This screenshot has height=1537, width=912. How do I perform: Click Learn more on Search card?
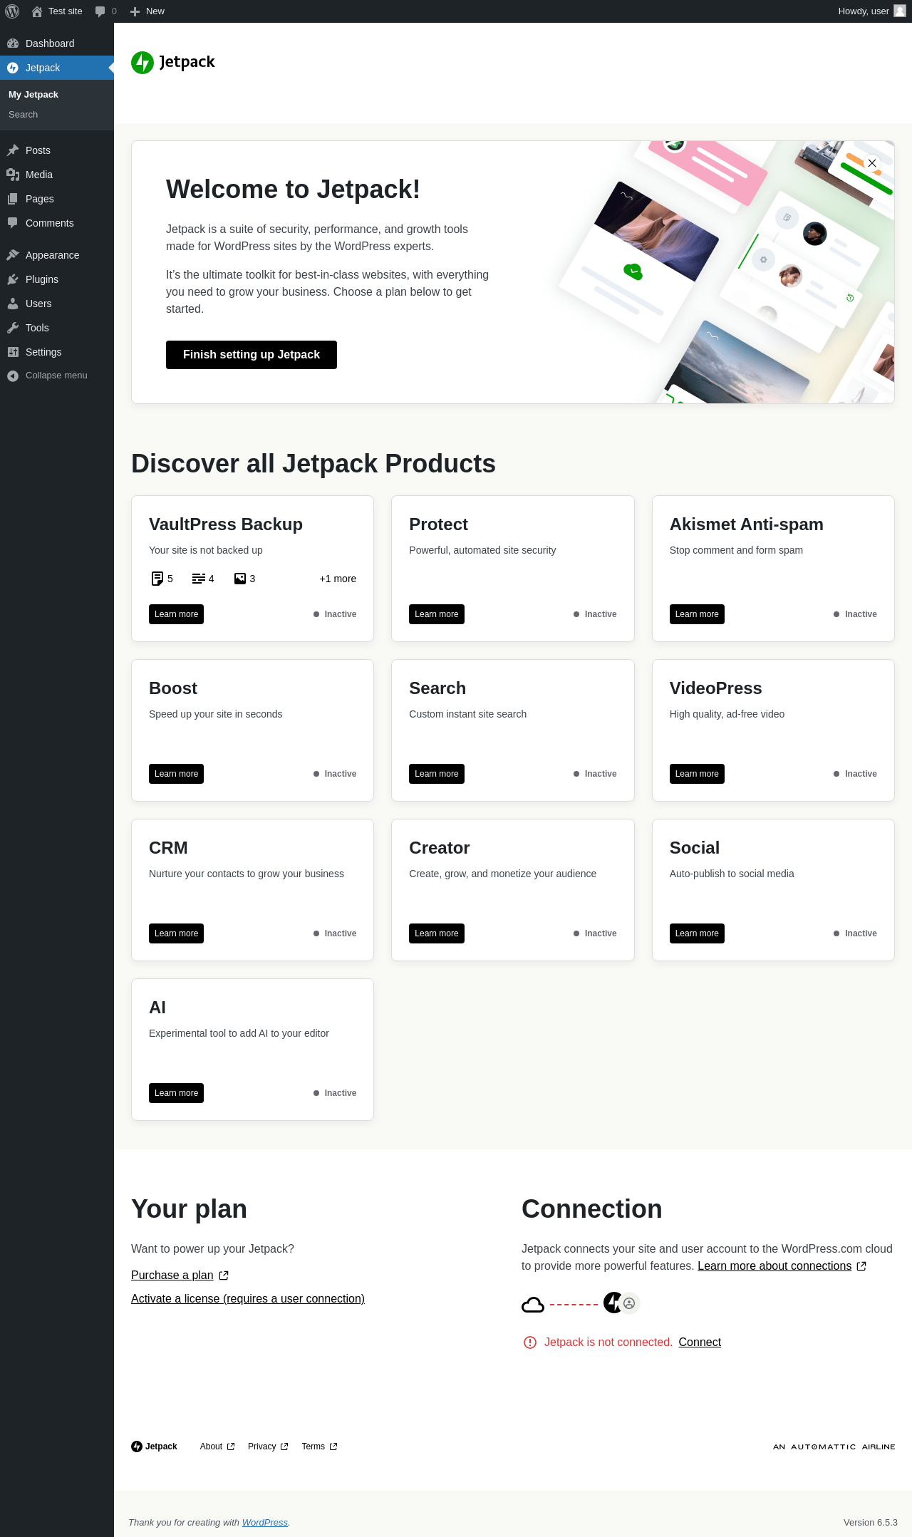tap(437, 774)
